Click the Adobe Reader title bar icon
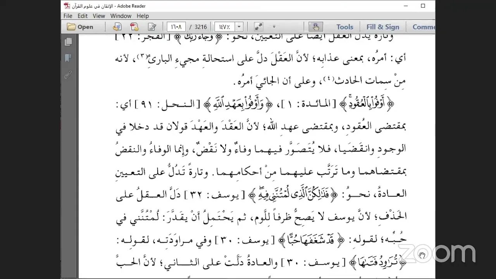This screenshot has width=496, height=279. click(67, 6)
